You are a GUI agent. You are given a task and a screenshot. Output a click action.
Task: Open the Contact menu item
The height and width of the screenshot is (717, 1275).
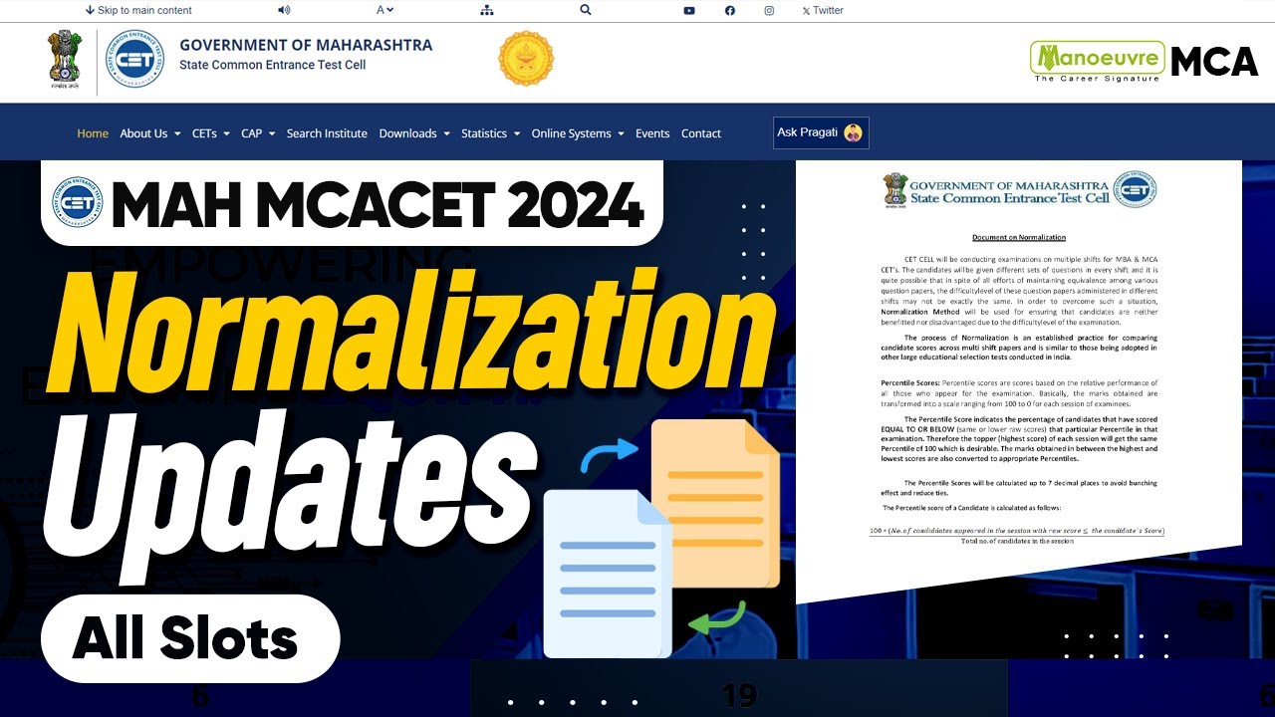pyautogui.click(x=701, y=133)
